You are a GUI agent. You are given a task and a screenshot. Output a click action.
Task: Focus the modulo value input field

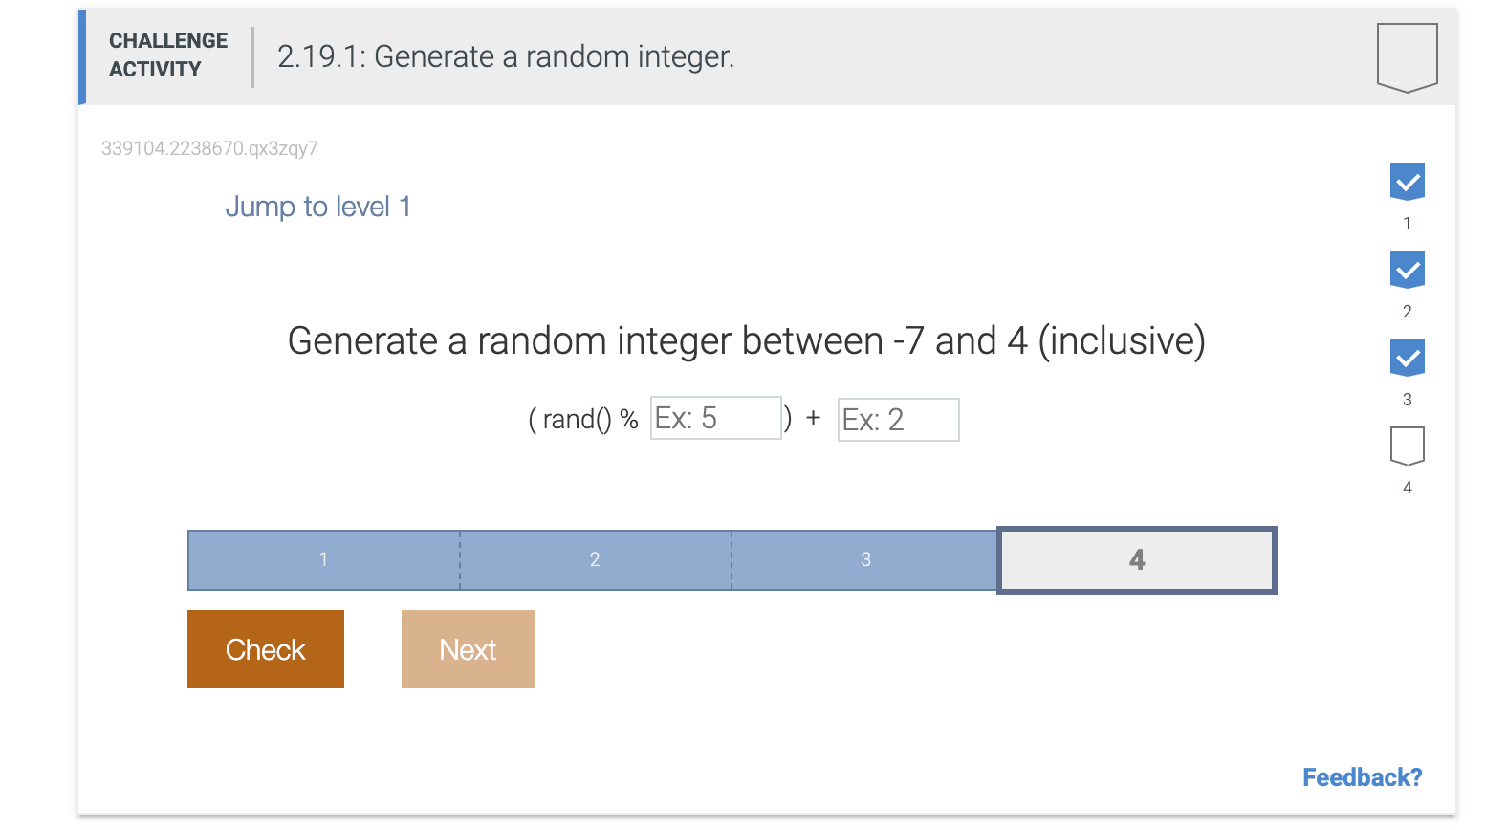(716, 418)
